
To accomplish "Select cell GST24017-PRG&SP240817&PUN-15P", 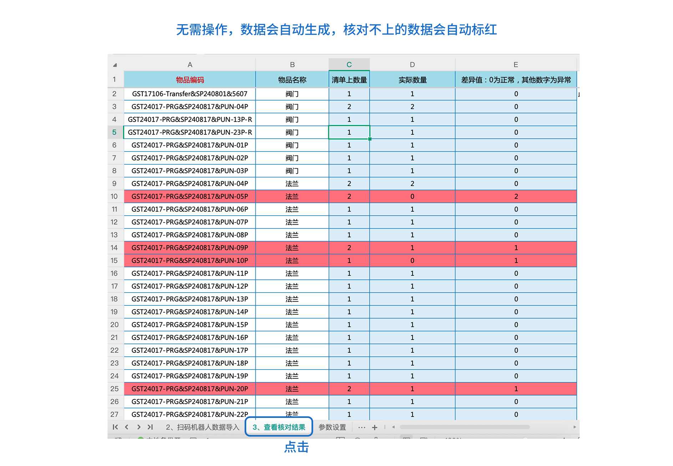I will pyautogui.click(x=190, y=325).
